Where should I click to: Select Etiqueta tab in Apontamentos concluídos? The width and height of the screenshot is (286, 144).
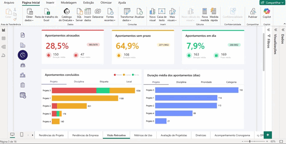pos(104,82)
